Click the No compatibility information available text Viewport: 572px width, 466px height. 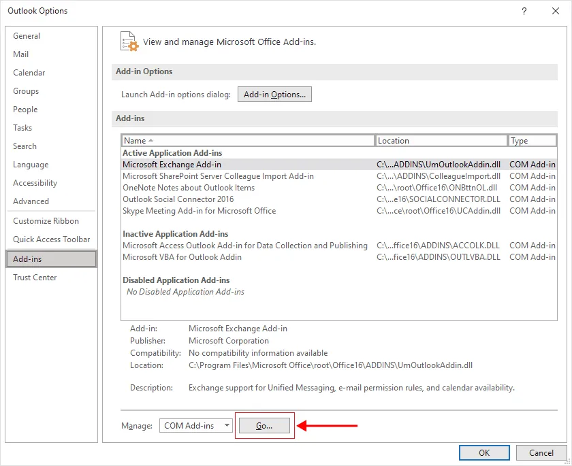pos(258,353)
